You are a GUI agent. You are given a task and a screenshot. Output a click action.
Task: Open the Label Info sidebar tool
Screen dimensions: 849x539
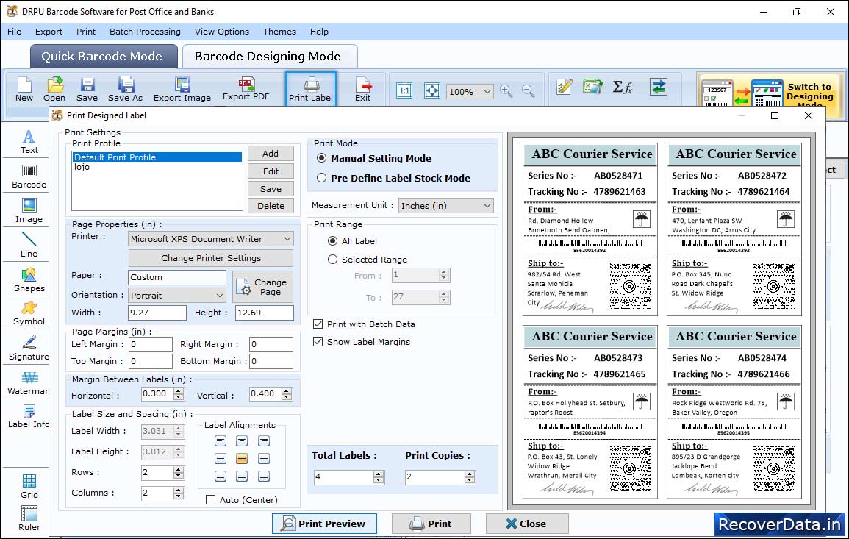[29, 417]
